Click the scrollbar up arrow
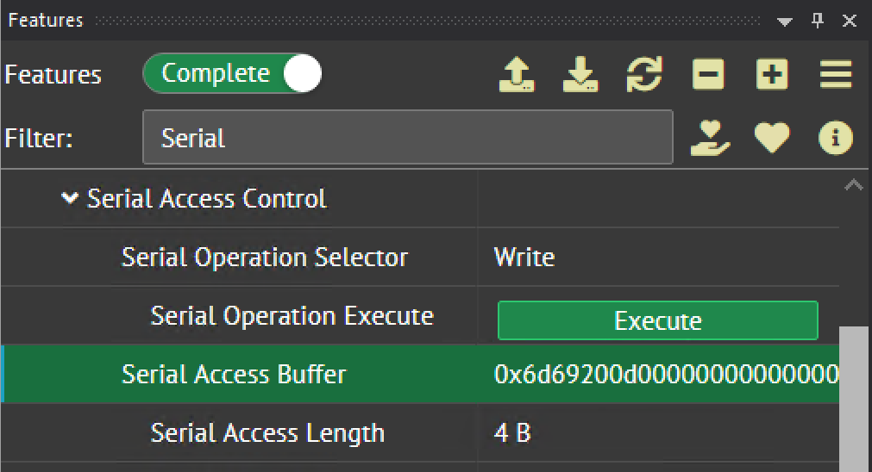 (x=854, y=185)
